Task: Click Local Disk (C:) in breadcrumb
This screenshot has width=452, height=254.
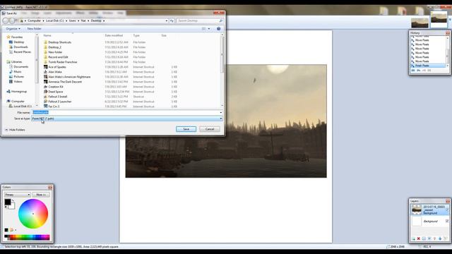Action: (x=55, y=20)
